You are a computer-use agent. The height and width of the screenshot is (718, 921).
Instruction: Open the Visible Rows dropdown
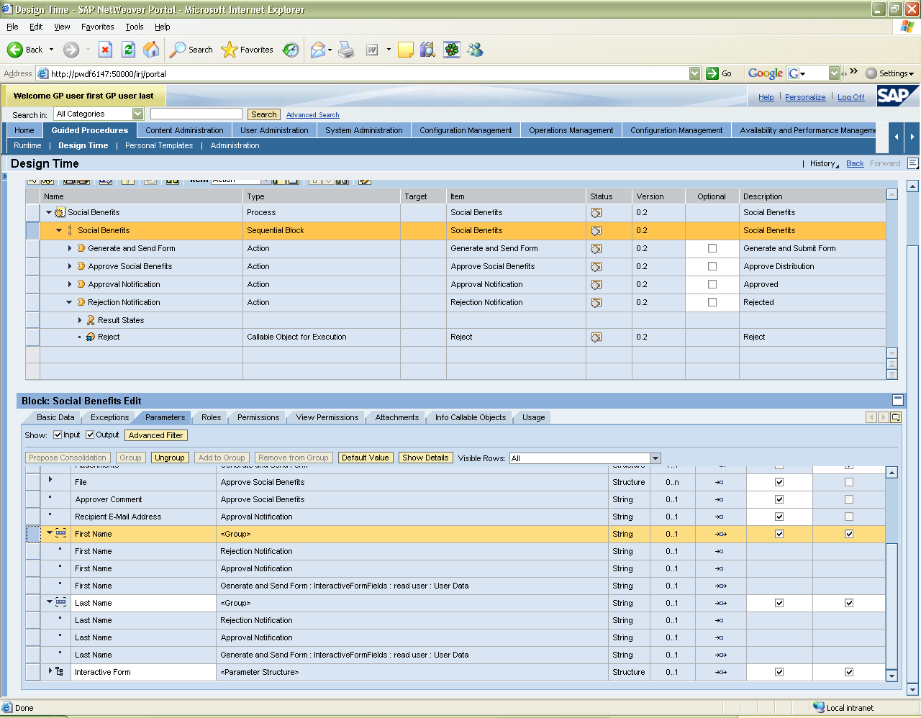[x=655, y=458]
